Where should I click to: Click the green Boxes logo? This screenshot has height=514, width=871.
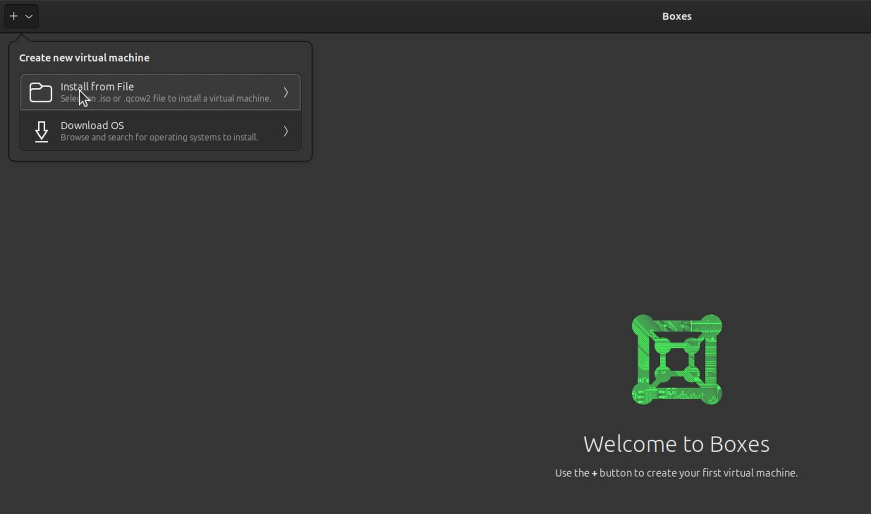pos(677,359)
